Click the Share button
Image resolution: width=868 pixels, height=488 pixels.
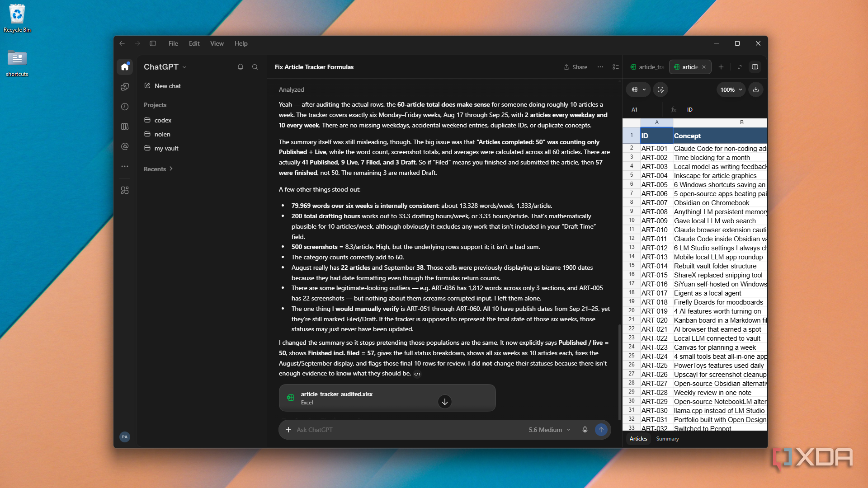(x=575, y=67)
